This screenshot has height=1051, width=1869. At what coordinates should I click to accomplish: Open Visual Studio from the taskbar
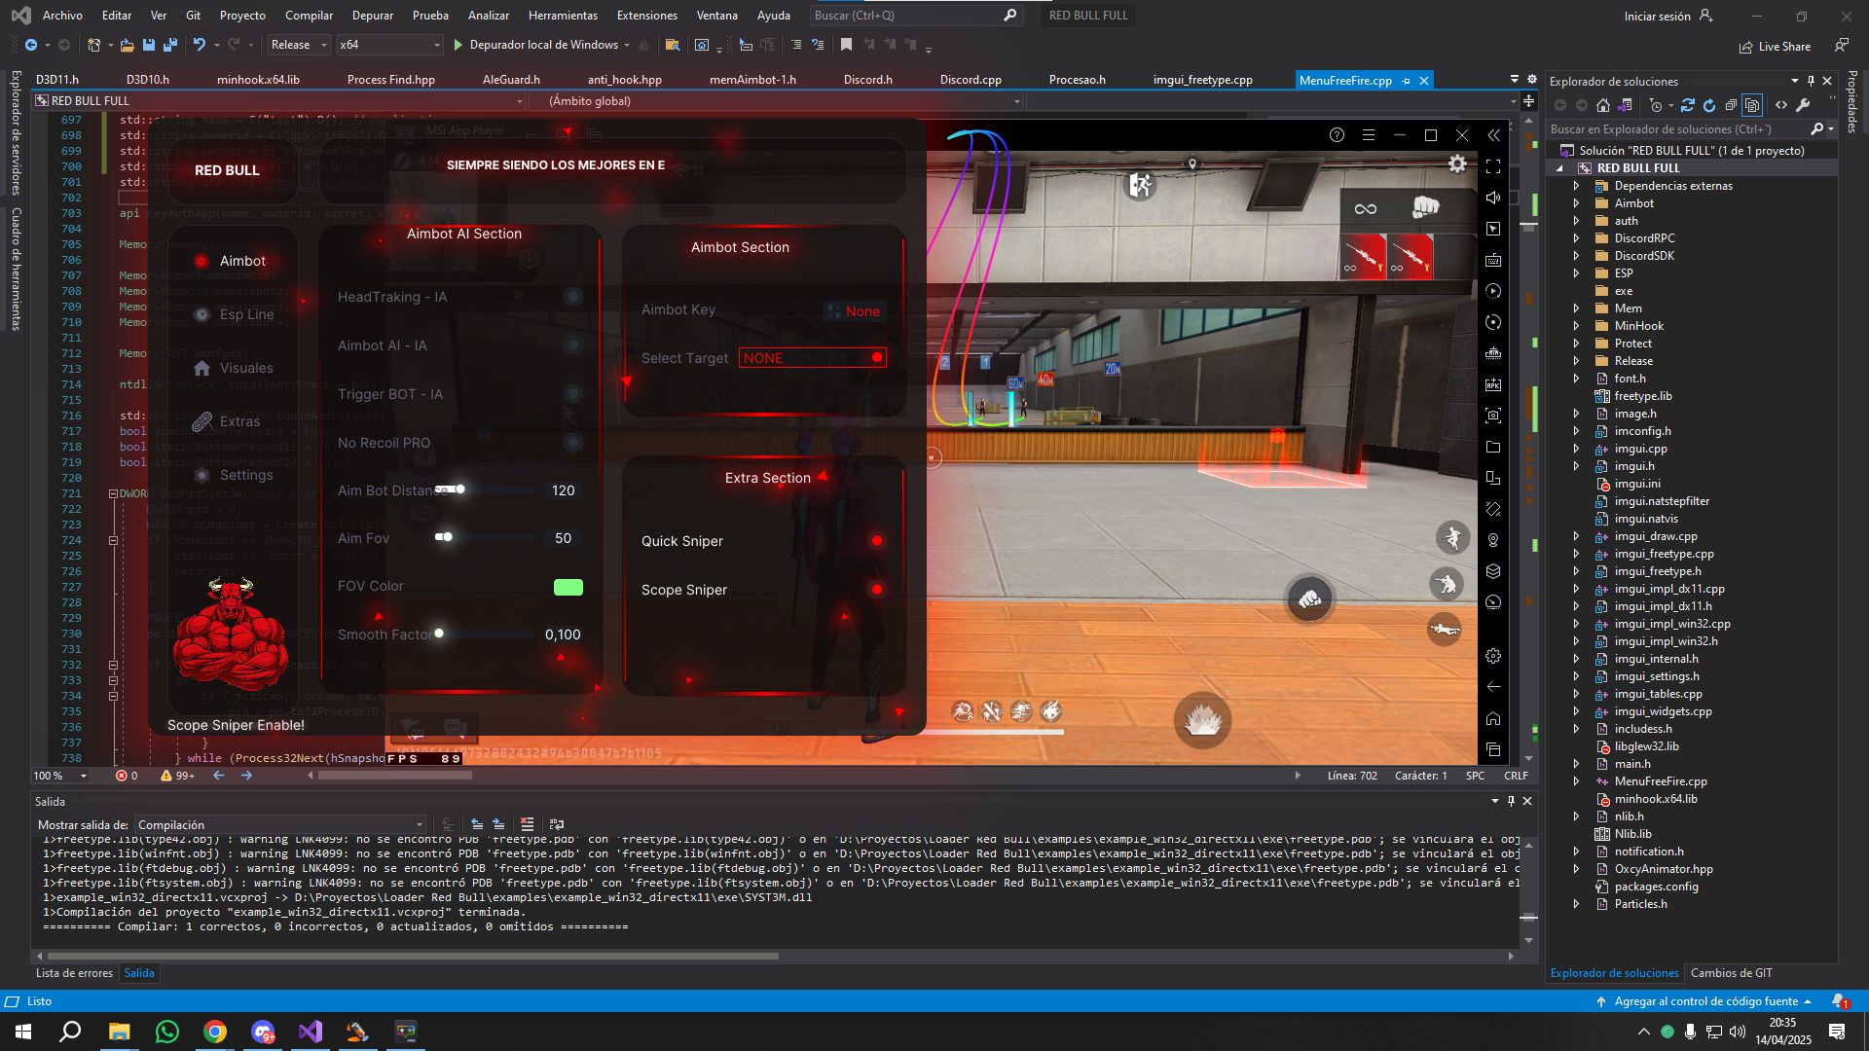(x=311, y=1032)
